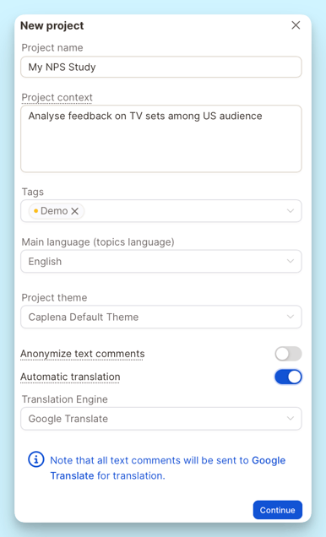This screenshot has width=326, height=537.
Task: Open the Project theme dropdown
Action: (x=161, y=317)
